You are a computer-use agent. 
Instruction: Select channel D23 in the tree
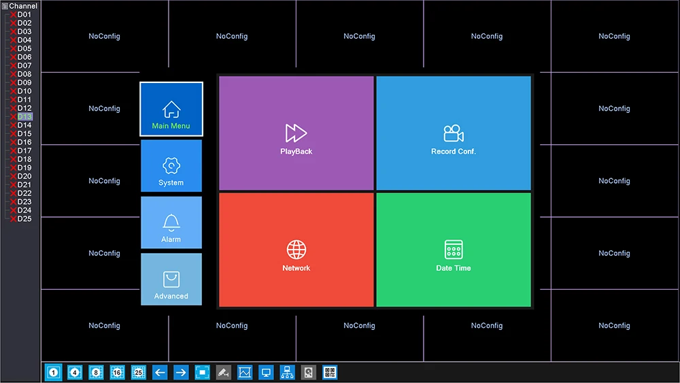[24, 201]
